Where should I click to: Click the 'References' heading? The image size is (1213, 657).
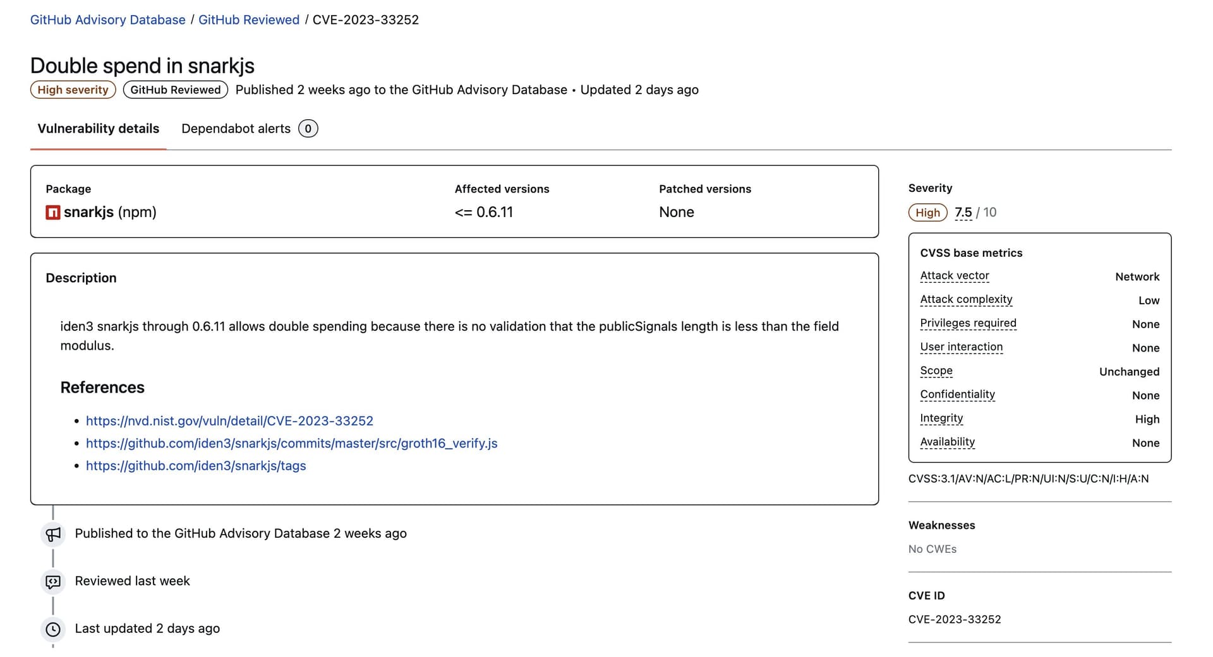pos(102,388)
